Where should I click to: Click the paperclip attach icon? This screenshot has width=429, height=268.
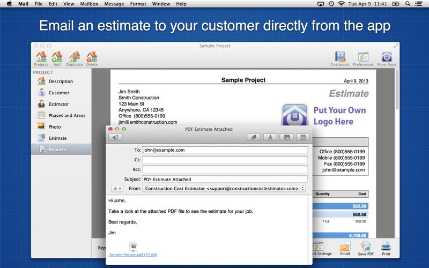click(254, 137)
